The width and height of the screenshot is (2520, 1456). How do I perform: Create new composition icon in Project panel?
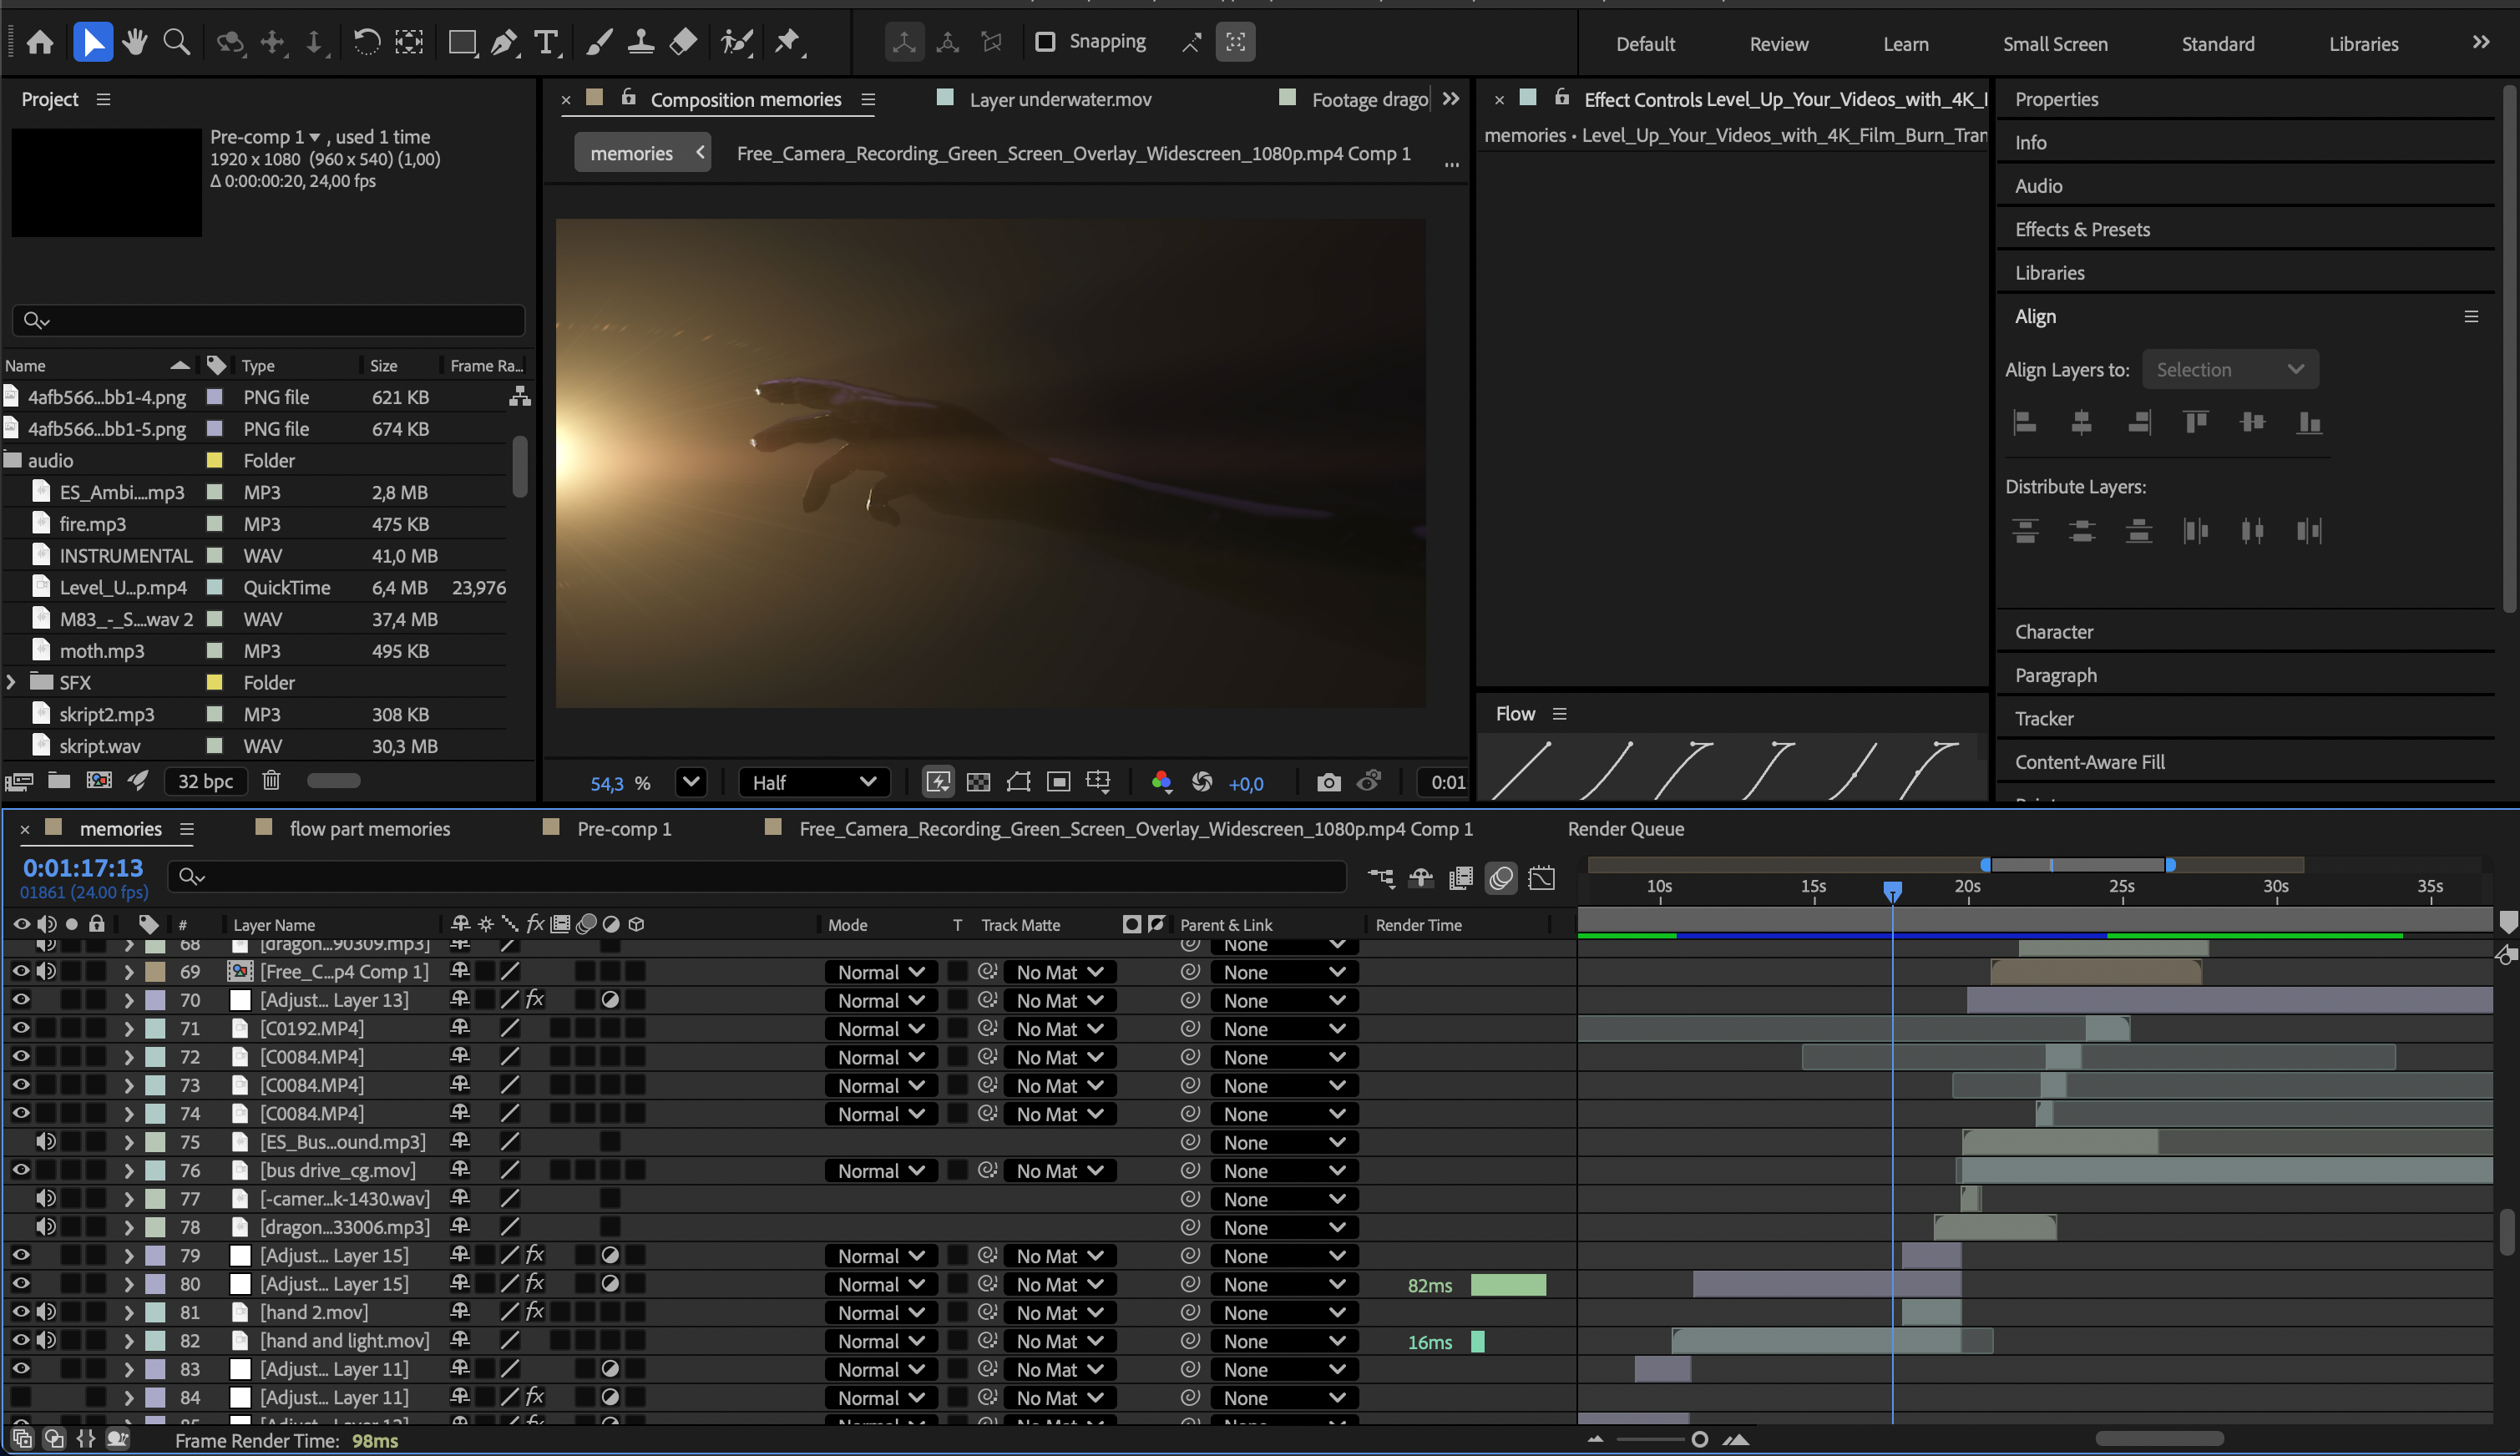tap(99, 780)
